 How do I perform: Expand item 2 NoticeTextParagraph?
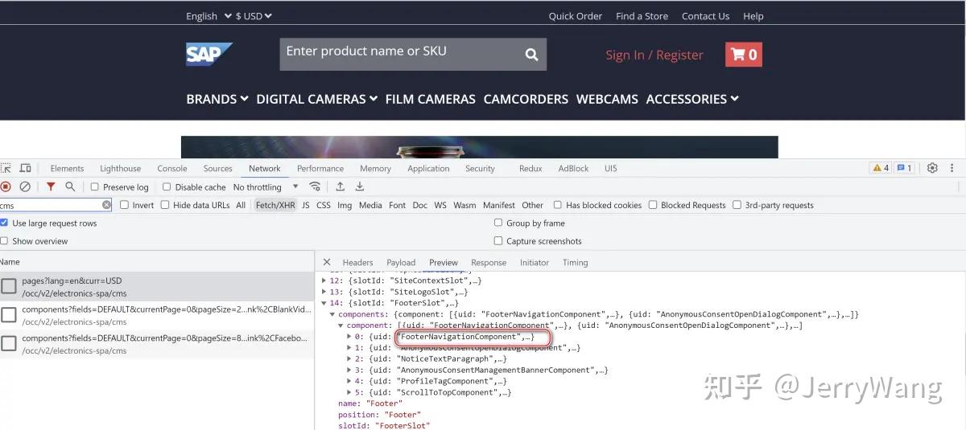[x=349, y=358]
